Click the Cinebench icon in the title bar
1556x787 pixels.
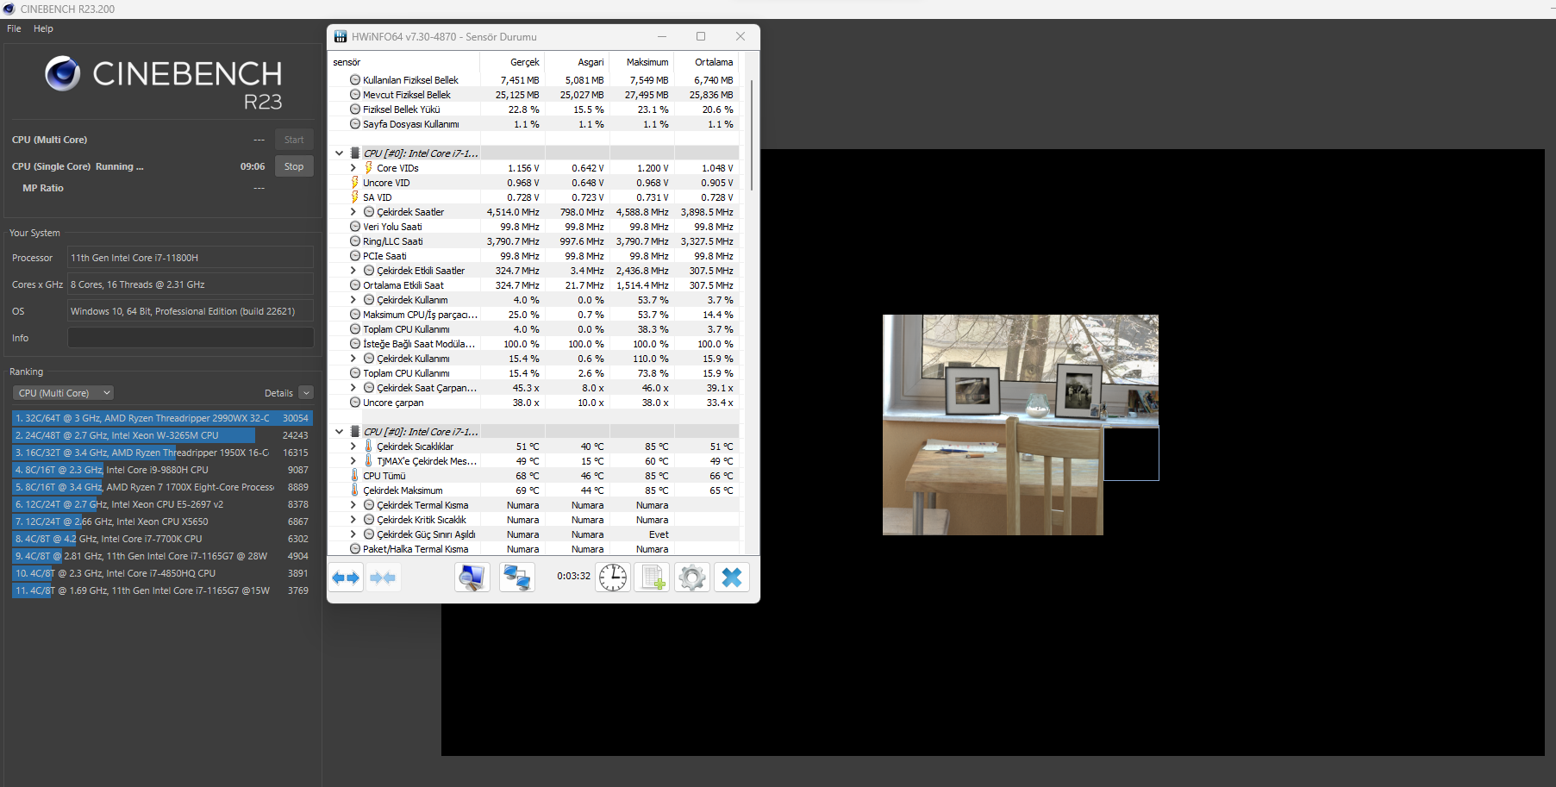tap(9, 9)
